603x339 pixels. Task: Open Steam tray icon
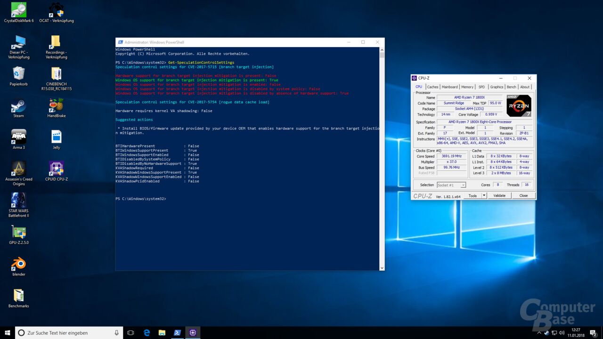546,333
